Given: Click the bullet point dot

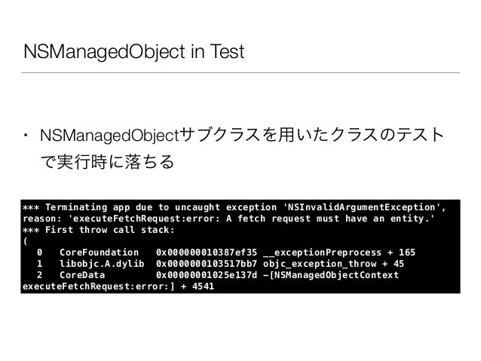Looking at the screenshot, I should (26, 135).
